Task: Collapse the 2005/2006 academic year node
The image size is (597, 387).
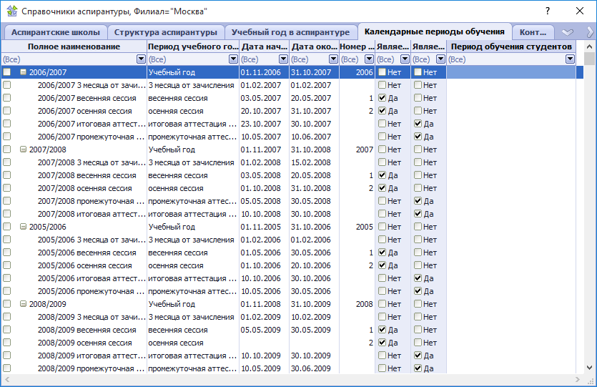Action: coord(24,227)
